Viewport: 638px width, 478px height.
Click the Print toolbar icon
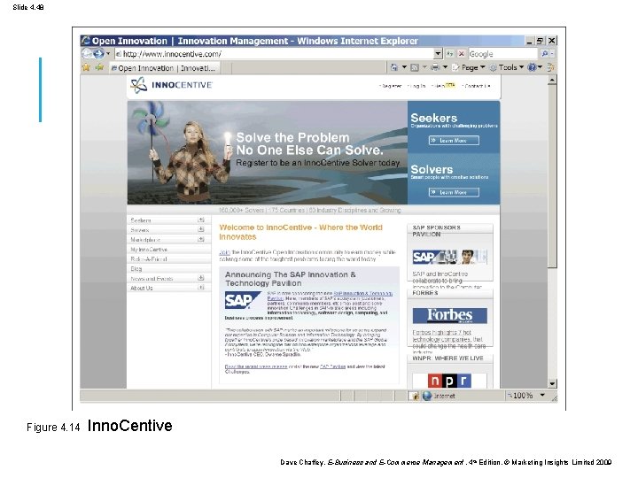[435, 67]
